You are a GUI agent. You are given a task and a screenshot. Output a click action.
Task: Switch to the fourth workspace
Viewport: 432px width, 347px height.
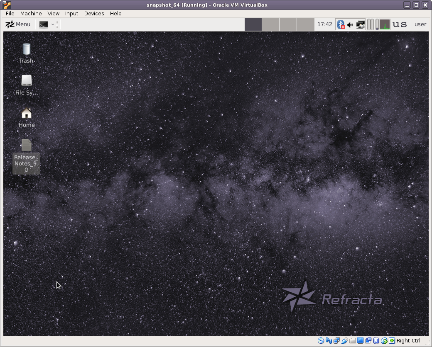click(x=306, y=24)
